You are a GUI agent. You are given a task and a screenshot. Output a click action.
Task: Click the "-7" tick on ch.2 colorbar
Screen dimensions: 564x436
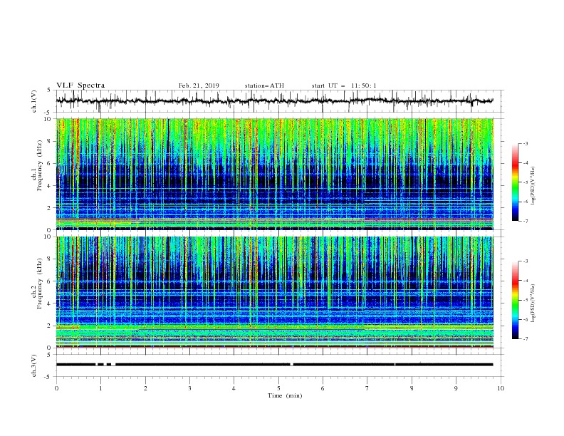(x=525, y=338)
